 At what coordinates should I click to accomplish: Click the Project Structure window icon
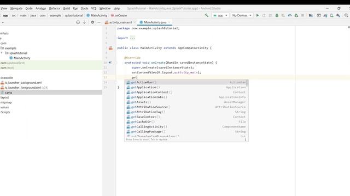tap(319, 15)
